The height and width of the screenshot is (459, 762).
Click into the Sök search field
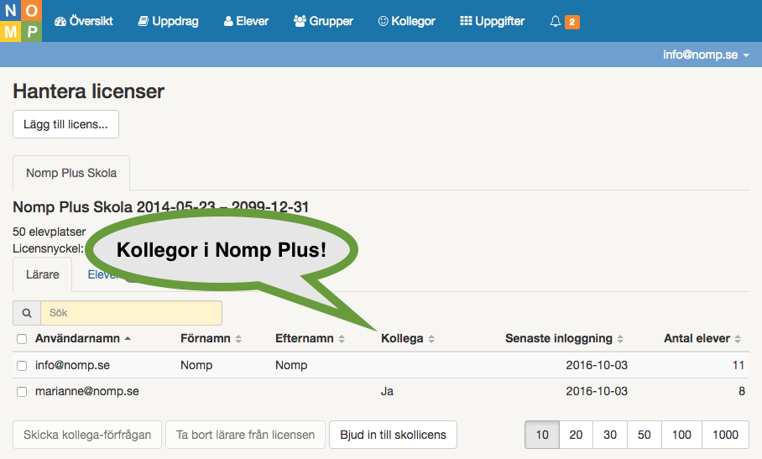tap(131, 313)
